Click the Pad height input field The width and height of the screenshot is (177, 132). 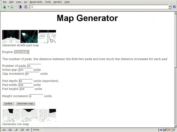[x=27, y=89]
